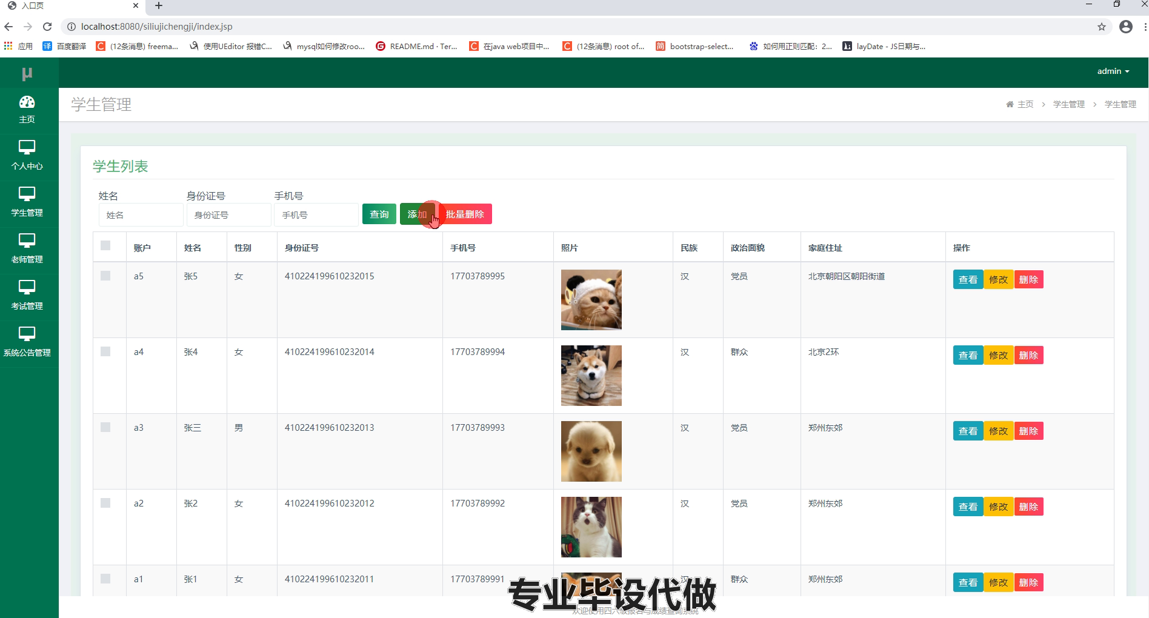Click 修改 for student 张2

998,507
